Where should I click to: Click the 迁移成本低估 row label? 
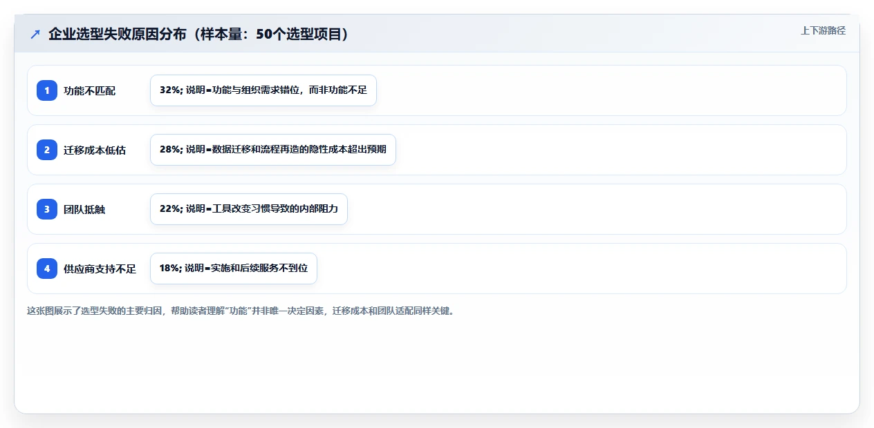tap(95, 150)
